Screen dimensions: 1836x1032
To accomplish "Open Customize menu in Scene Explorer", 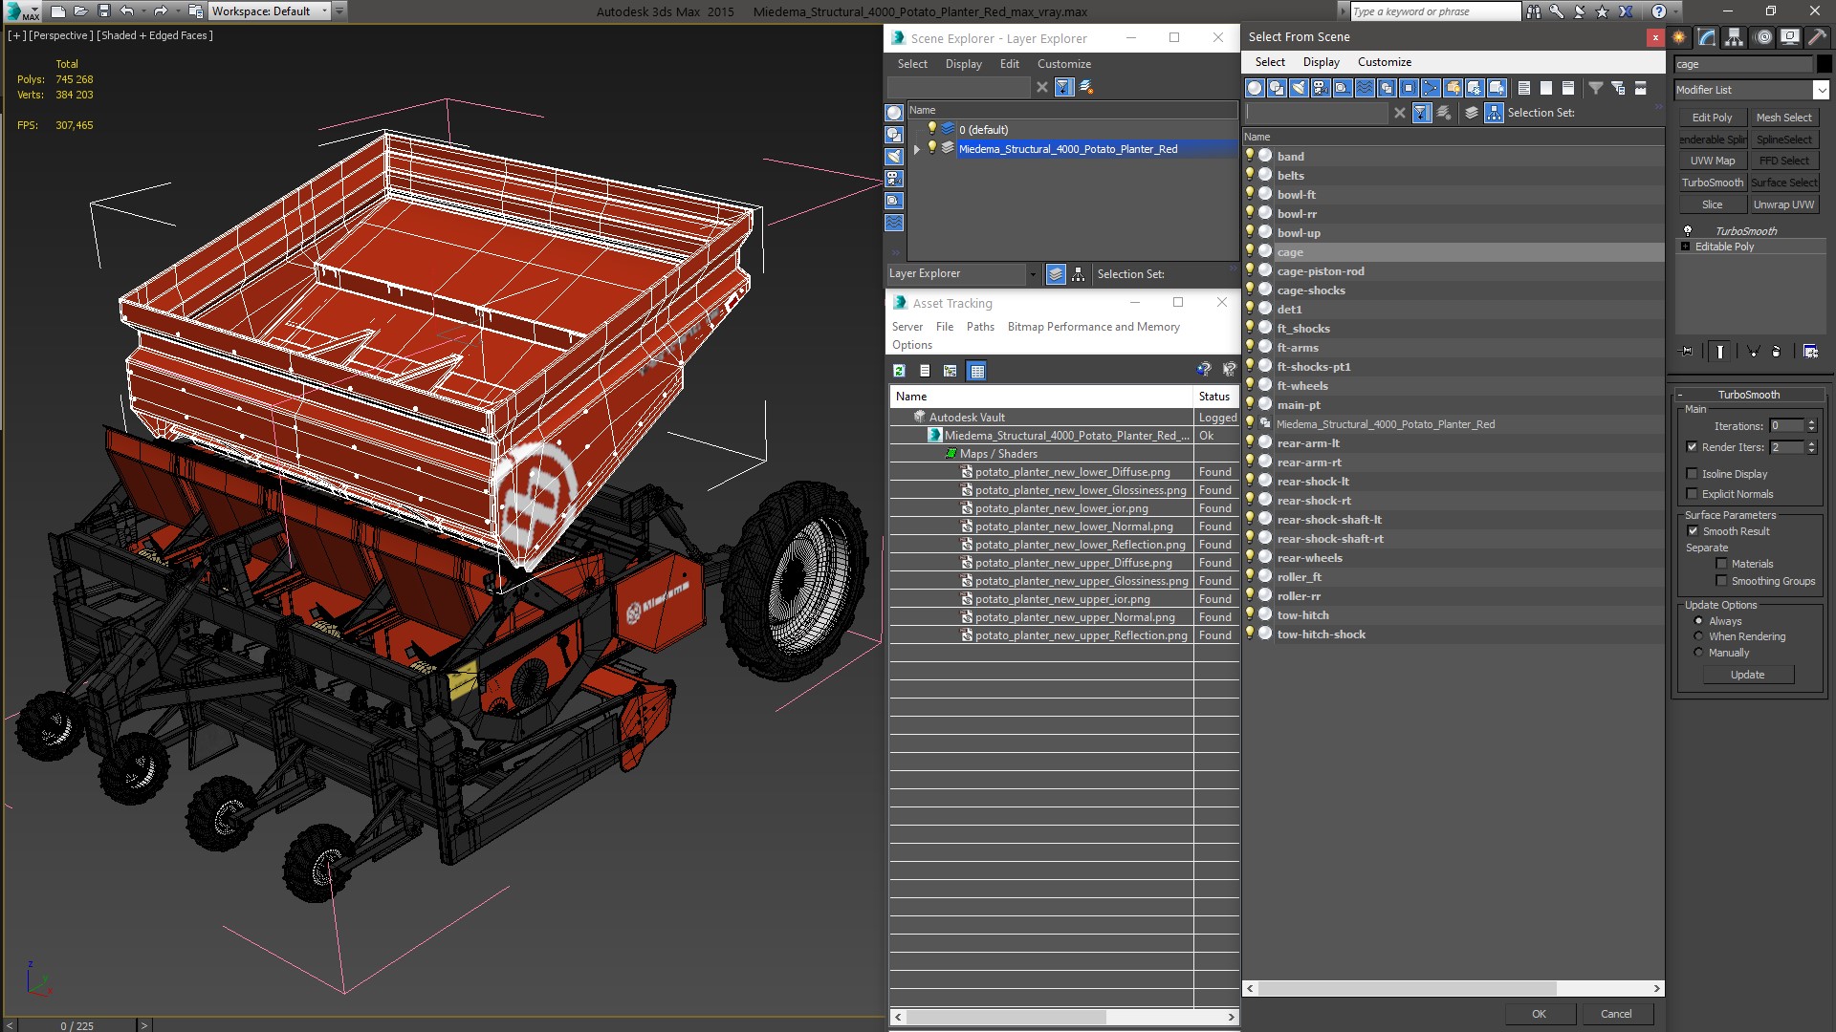I will (1063, 64).
